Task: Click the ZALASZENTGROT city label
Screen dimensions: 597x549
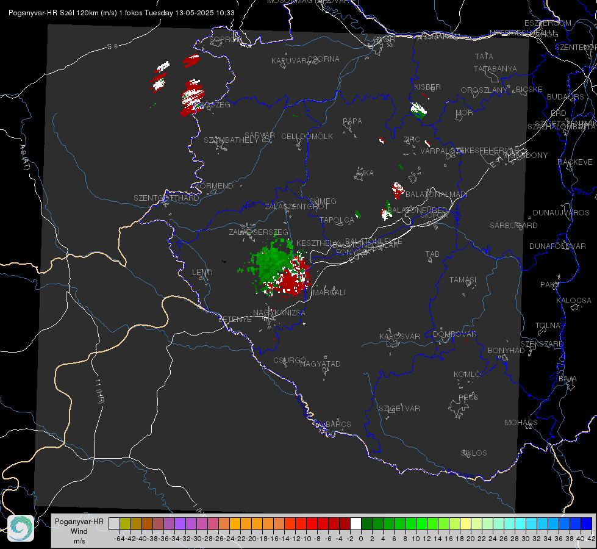Action: pos(296,207)
